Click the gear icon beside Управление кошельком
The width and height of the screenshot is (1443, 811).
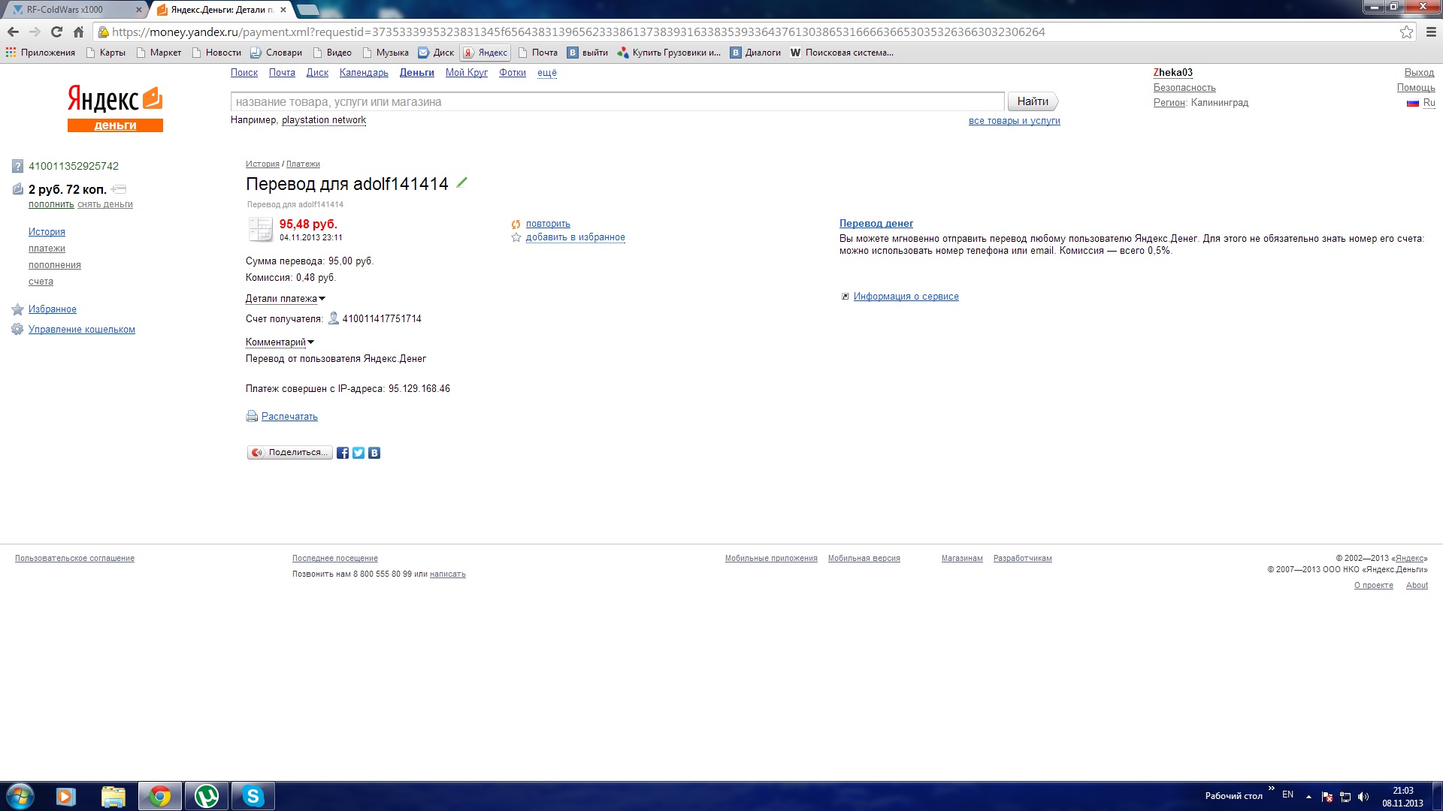point(17,330)
